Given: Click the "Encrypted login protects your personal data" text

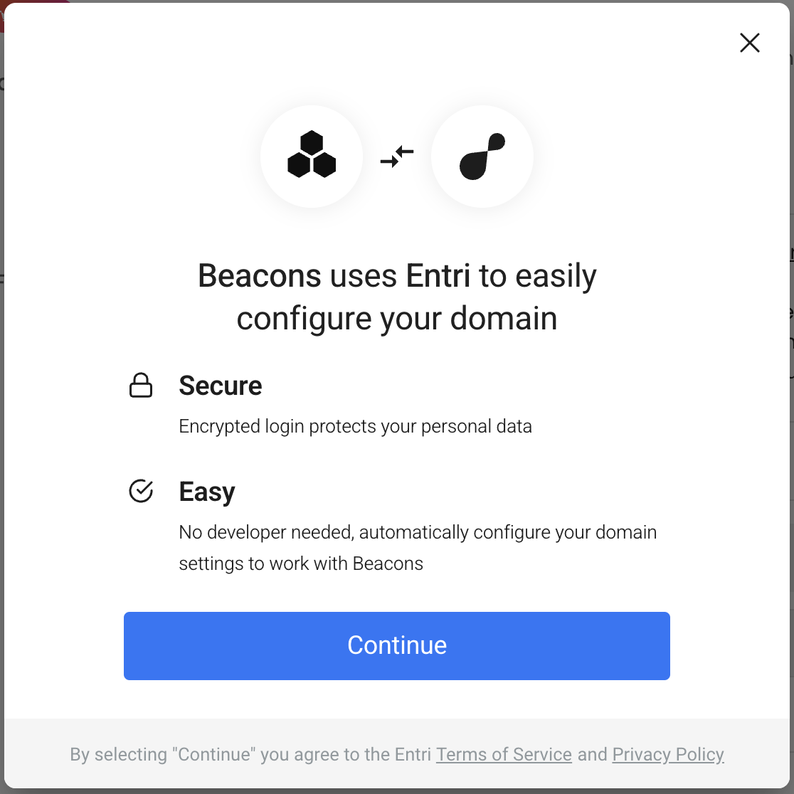Looking at the screenshot, I should (x=356, y=426).
